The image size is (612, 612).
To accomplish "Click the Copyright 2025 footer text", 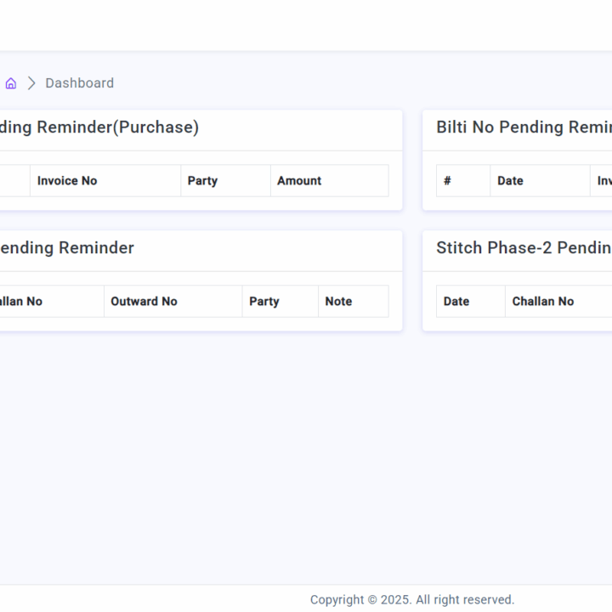I will (x=412, y=600).
